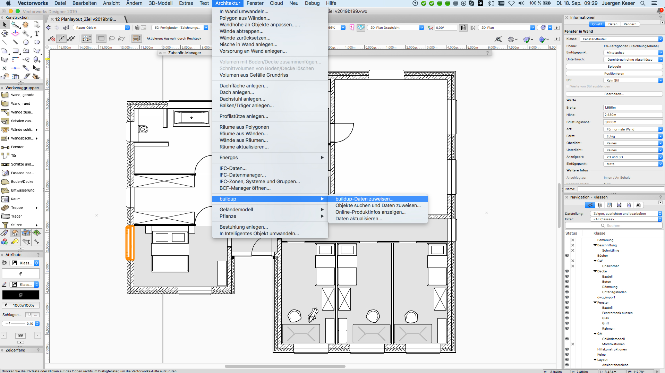Open the lighting bulb tool set

point(15,241)
